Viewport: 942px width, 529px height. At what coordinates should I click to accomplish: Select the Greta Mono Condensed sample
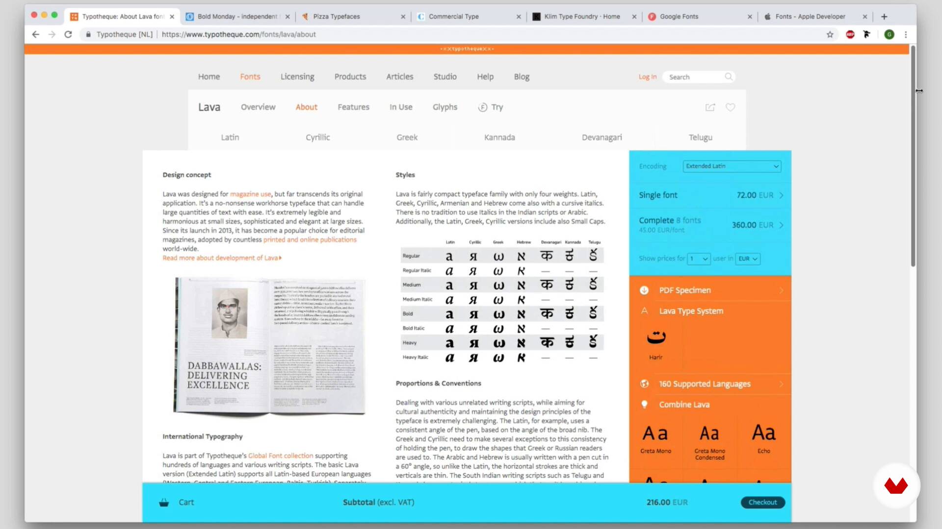tap(709, 441)
